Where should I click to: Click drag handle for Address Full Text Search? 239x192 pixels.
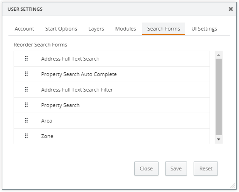click(26, 58)
